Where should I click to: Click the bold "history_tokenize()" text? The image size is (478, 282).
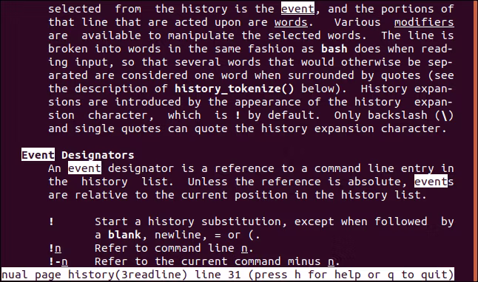[235, 89]
